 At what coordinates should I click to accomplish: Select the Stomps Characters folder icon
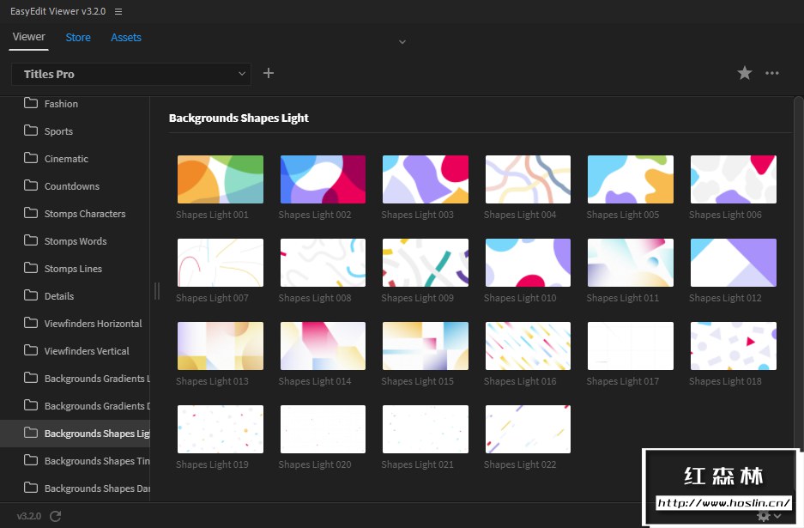point(31,212)
